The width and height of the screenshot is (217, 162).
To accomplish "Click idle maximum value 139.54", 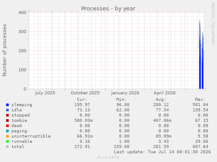I will pos(200,110).
